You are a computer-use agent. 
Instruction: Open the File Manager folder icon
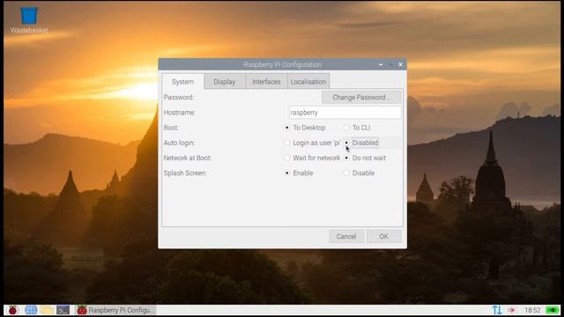point(47,310)
